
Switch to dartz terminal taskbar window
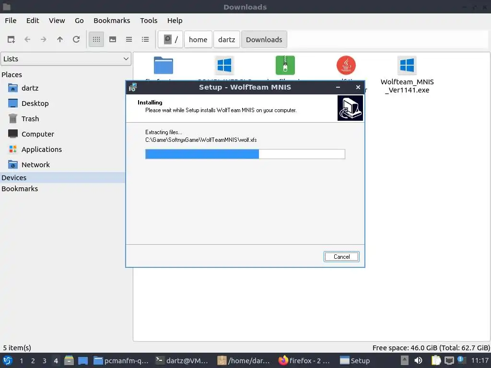tap(183, 361)
